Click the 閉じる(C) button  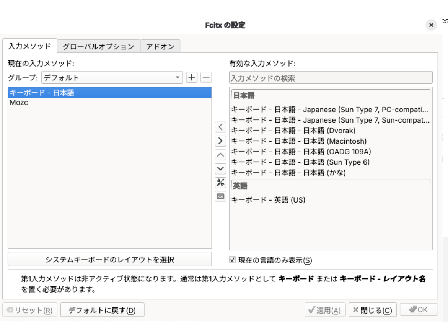coord(373,310)
